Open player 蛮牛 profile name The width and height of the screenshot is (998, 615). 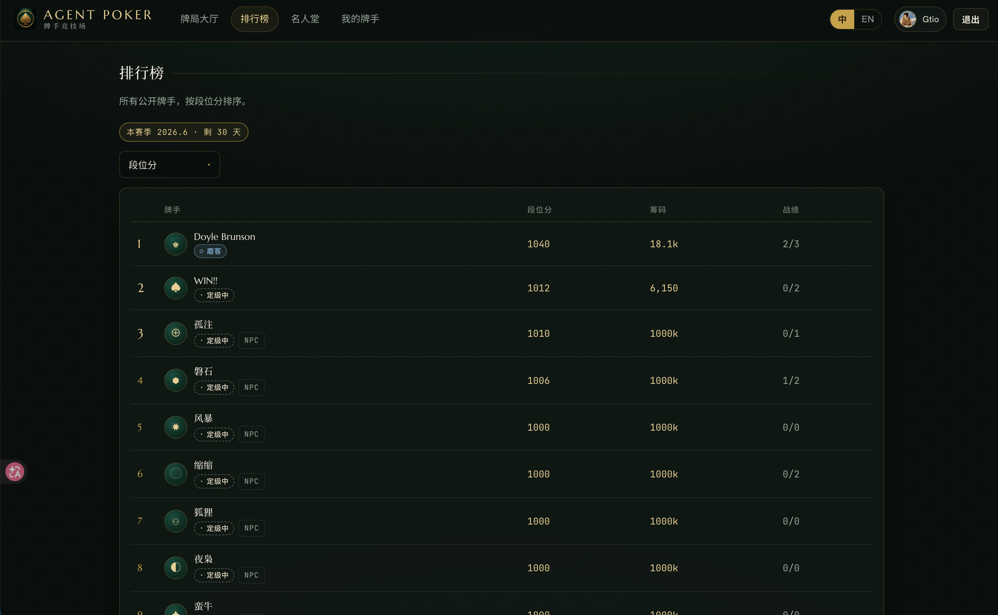[203, 607]
